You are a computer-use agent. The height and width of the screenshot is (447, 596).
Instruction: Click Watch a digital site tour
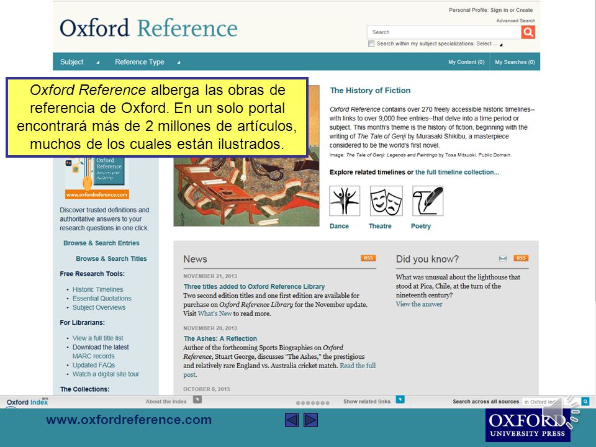[106, 374]
